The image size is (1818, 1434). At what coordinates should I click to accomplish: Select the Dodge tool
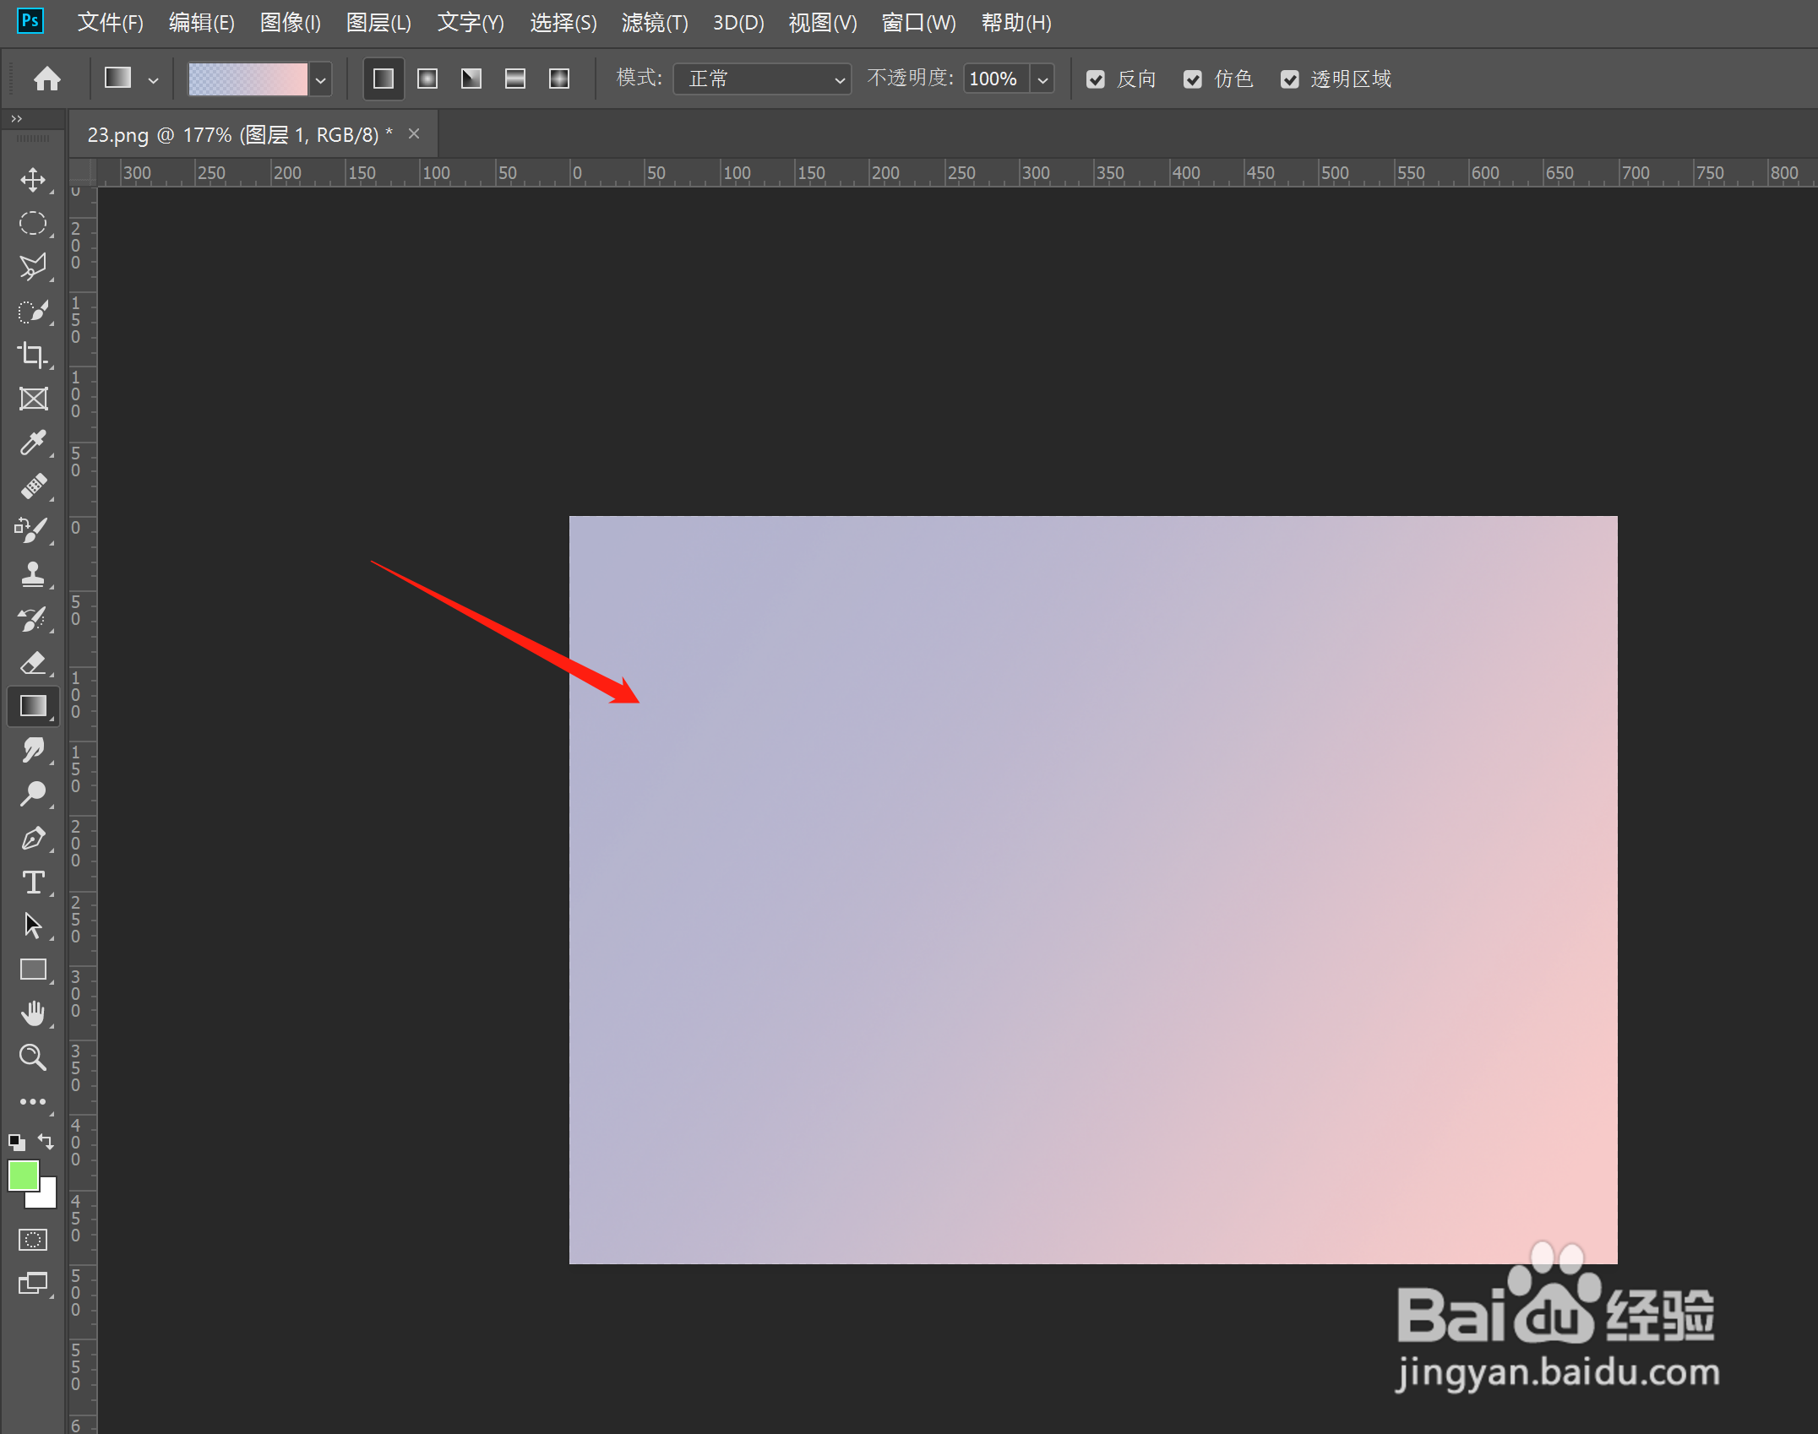click(33, 794)
